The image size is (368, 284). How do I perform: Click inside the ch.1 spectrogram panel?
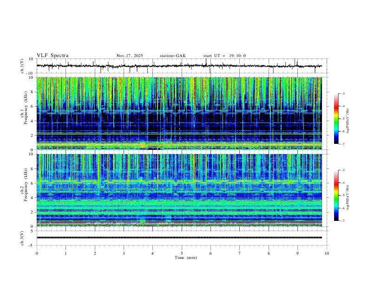(x=179, y=113)
